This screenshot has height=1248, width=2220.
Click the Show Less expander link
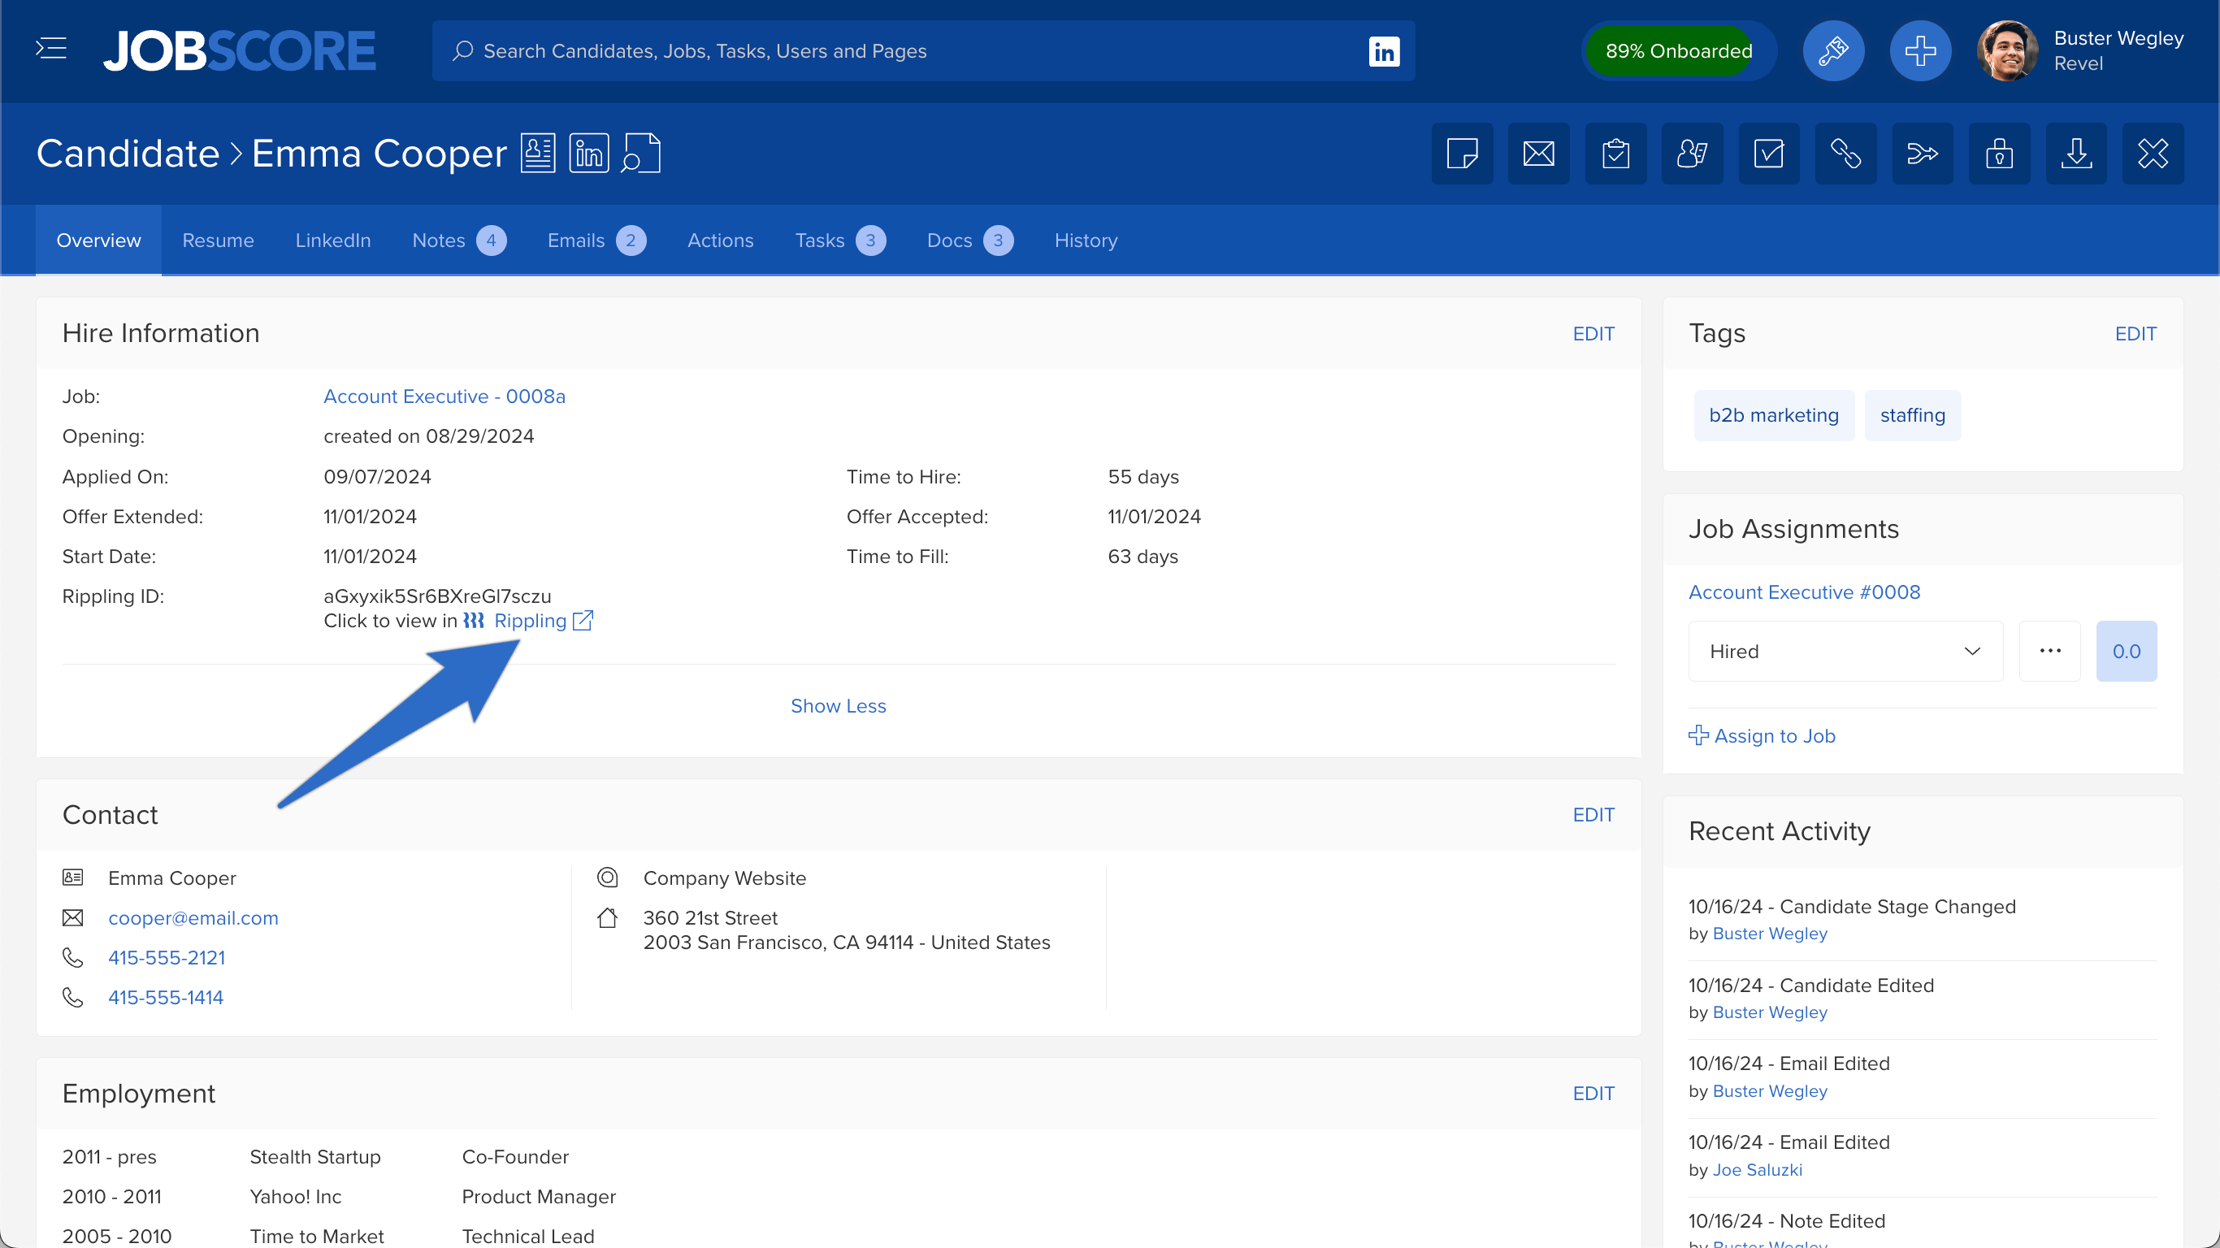(x=837, y=705)
